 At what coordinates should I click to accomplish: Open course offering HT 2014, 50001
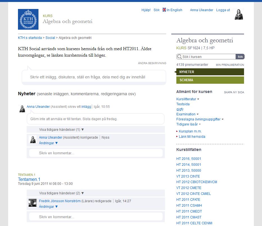click(x=188, y=165)
